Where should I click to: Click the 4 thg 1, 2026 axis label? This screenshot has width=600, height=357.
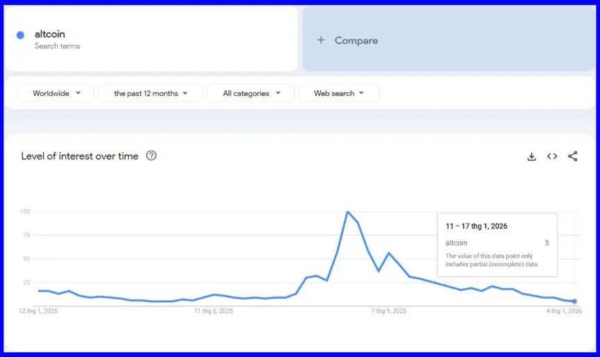coord(564,311)
